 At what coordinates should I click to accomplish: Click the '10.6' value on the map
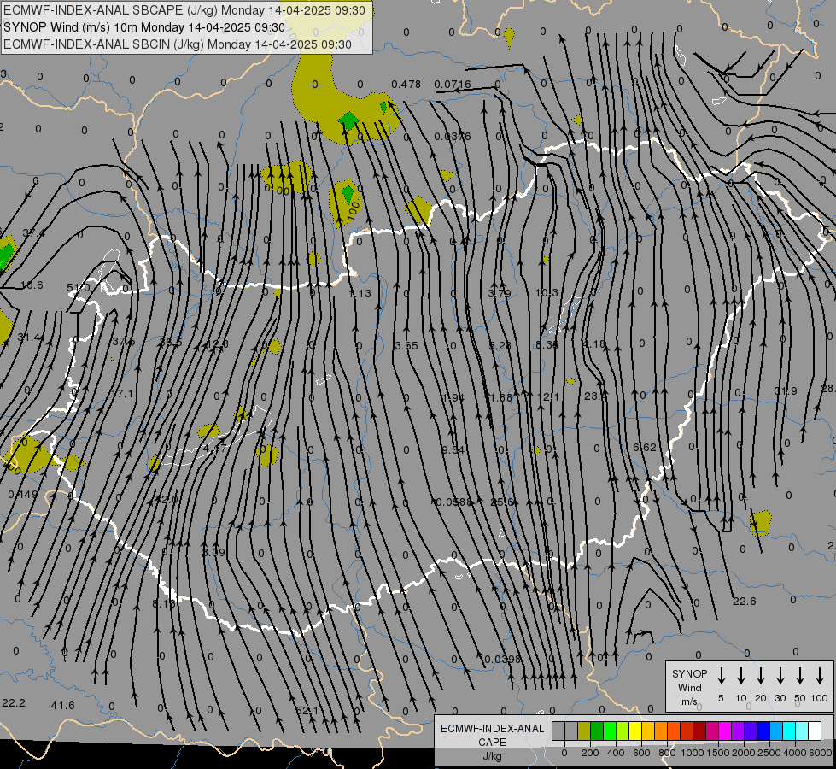point(32,285)
